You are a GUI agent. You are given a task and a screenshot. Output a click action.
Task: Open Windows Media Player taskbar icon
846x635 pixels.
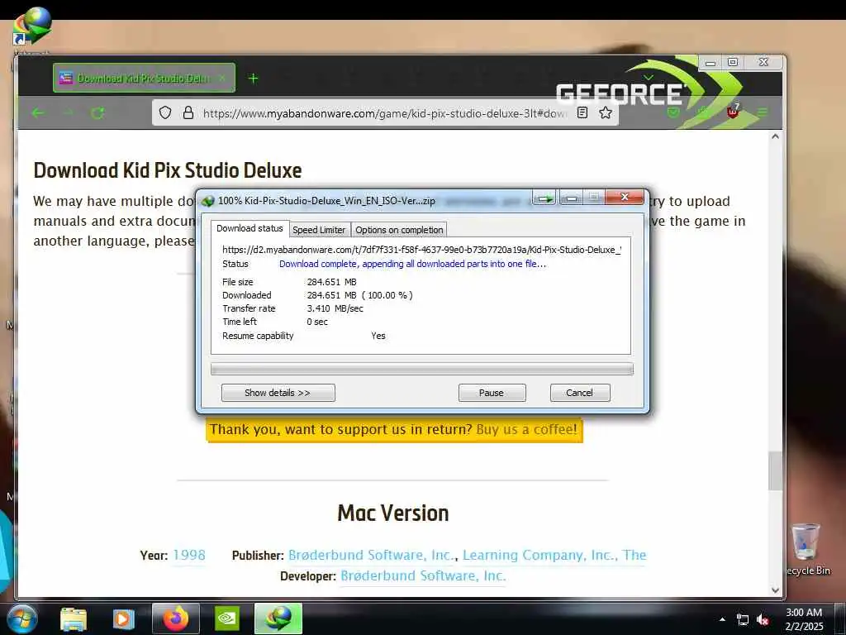coord(123,618)
